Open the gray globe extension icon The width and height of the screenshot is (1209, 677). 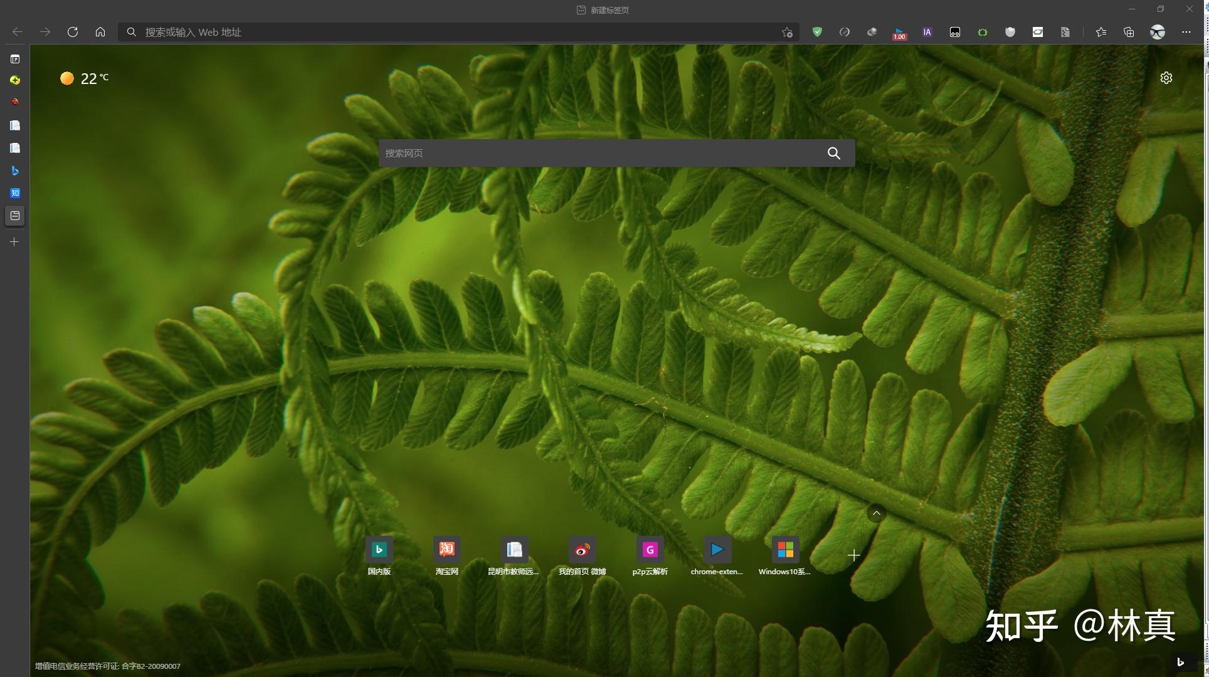(x=872, y=32)
